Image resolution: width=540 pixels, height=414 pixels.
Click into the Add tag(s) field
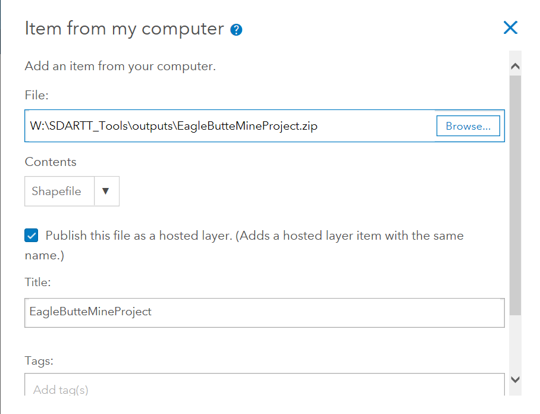(x=264, y=388)
